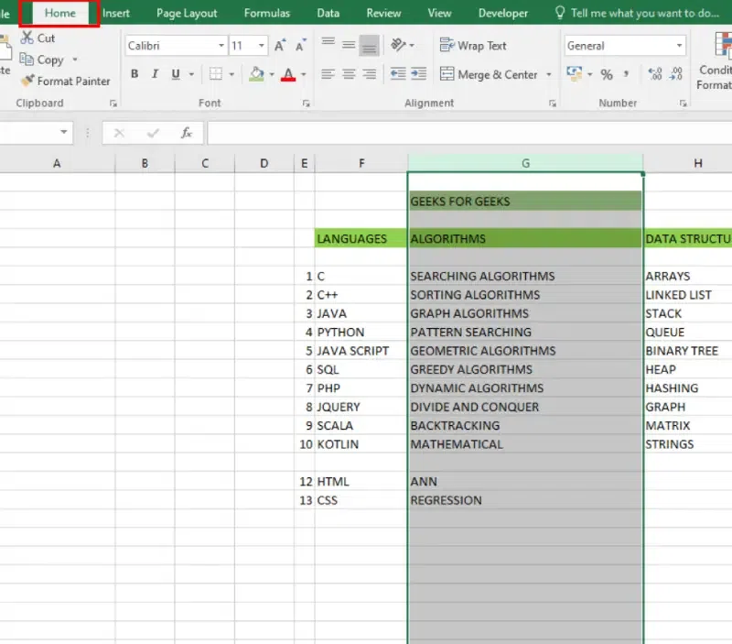This screenshot has height=644, width=732.
Task: Open Number format dialog launcher
Action: (683, 104)
